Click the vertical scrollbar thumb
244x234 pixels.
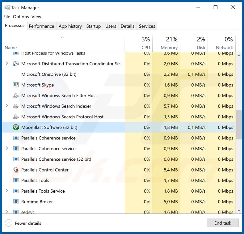click(x=239, y=125)
